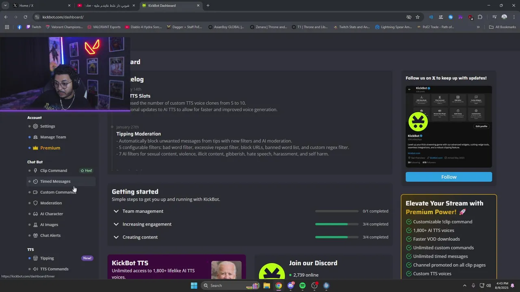Click the Tipping icon under TTS

coord(35,258)
